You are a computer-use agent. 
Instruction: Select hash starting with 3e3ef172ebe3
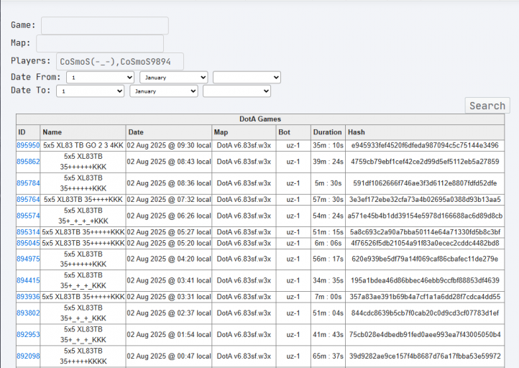(x=425, y=200)
